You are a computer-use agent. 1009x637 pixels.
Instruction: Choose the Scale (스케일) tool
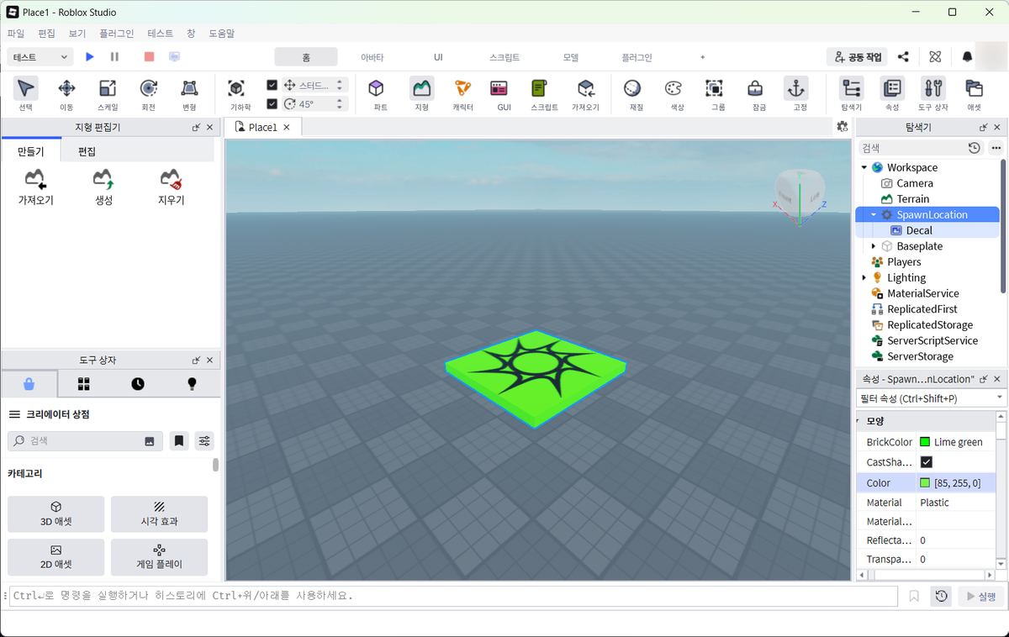108,94
